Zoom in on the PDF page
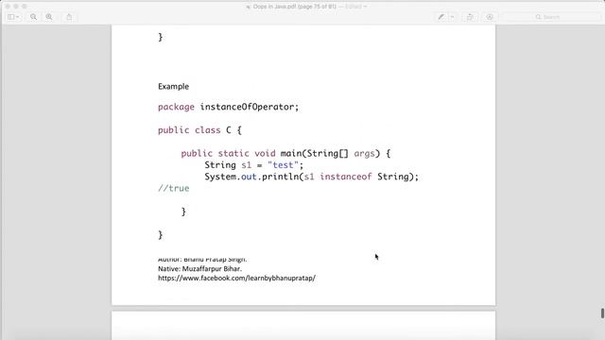The height and width of the screenshot is (340, 605). tap(49, 17)
